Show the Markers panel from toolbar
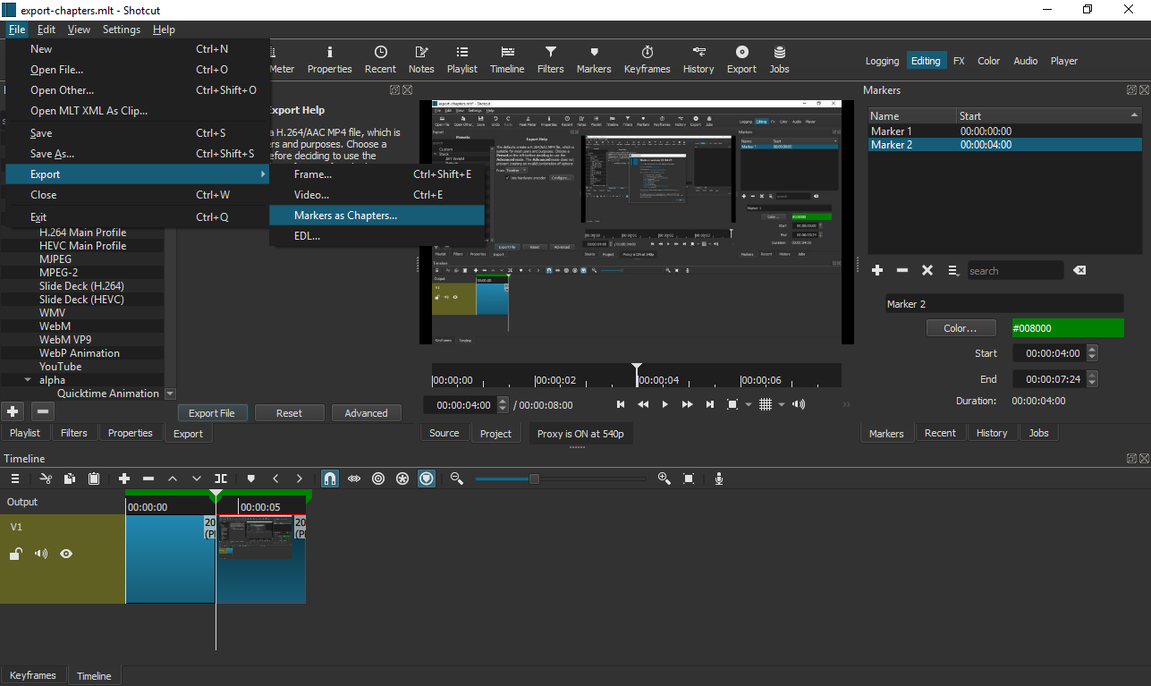 pyautogui.click(x=594, y=59)
